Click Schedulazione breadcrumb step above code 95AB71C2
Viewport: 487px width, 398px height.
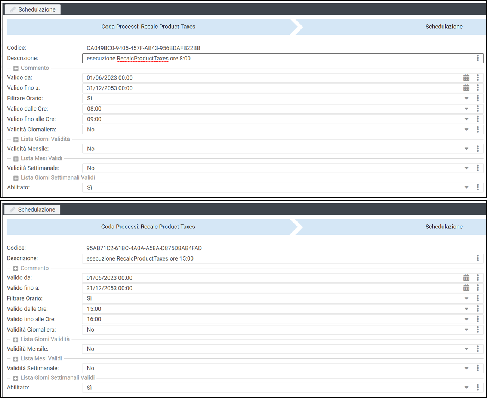[444, 227]
